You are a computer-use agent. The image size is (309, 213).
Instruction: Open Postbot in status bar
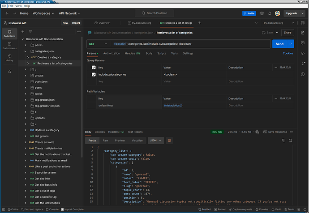point(205,209)
